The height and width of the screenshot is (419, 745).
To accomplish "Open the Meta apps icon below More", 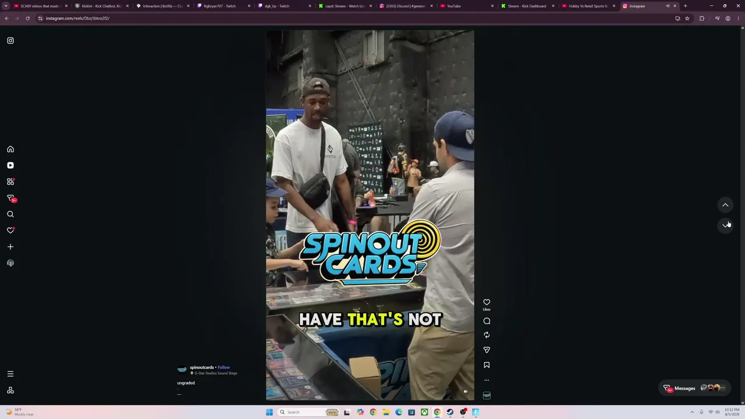I will (x=10, y=390).
